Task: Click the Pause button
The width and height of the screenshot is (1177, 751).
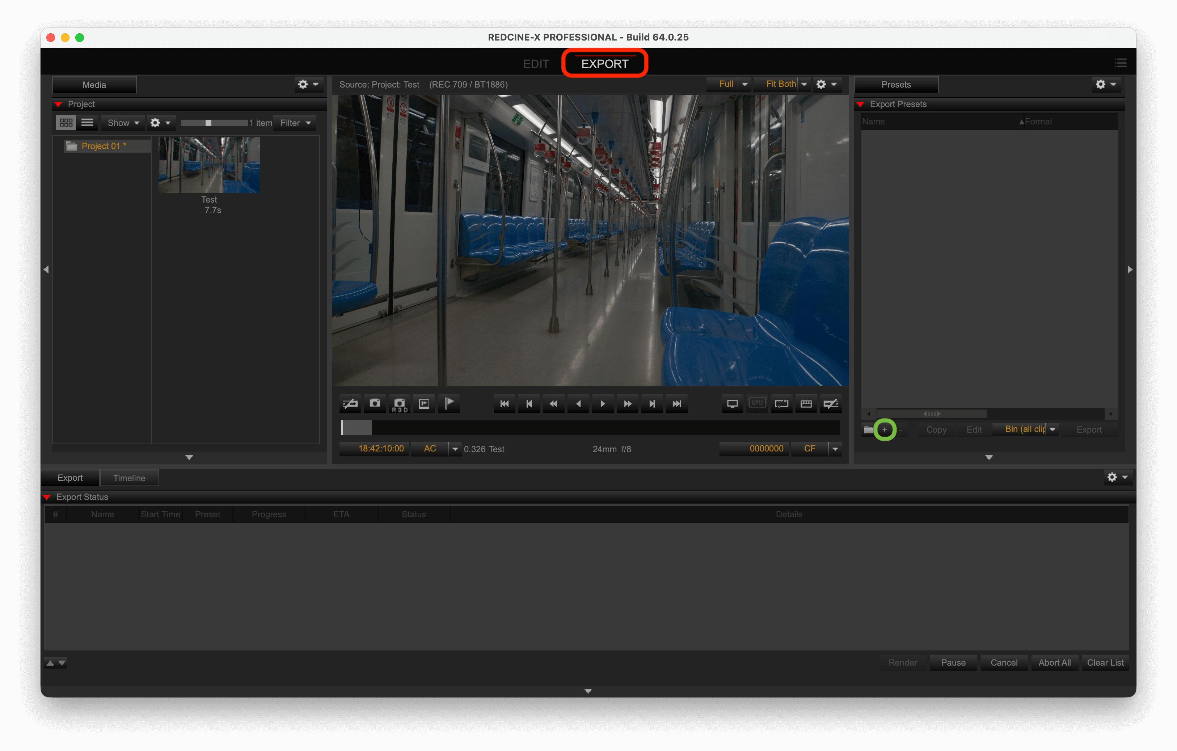Action: [x=953, y=663]
